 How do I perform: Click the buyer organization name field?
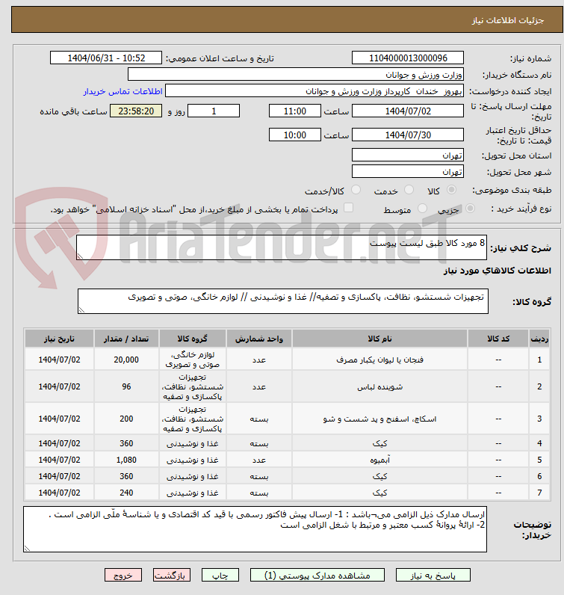coord(296,75)
